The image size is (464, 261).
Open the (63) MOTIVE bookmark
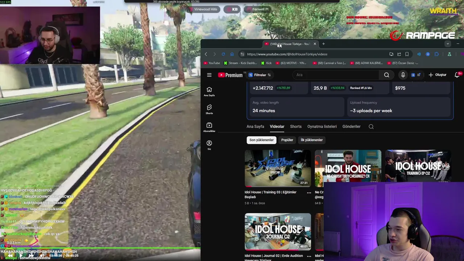point(291,63)
